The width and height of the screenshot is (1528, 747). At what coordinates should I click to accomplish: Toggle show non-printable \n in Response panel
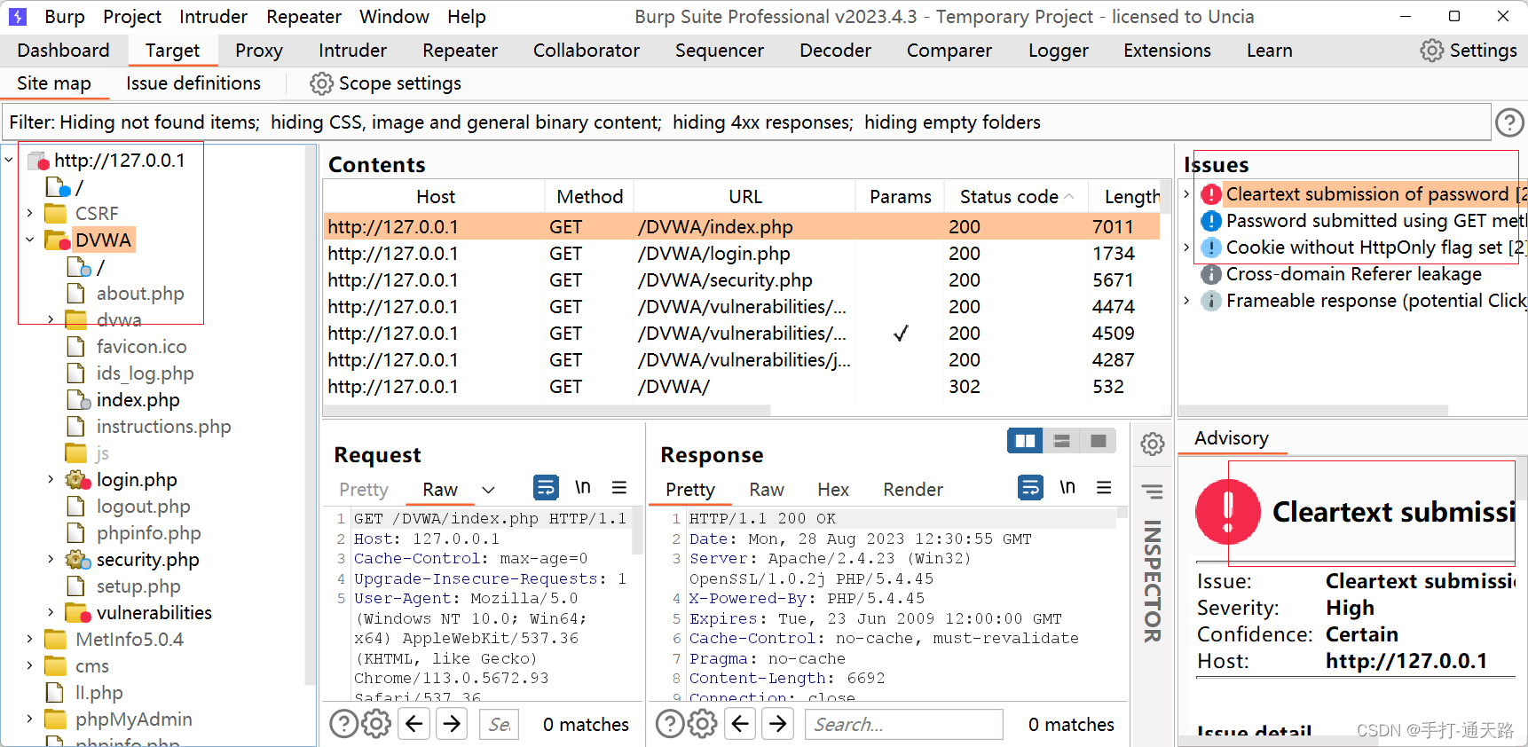1067,487
